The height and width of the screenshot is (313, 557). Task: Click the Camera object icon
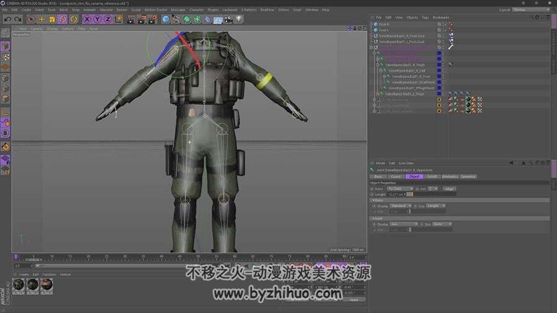(228, 19)
